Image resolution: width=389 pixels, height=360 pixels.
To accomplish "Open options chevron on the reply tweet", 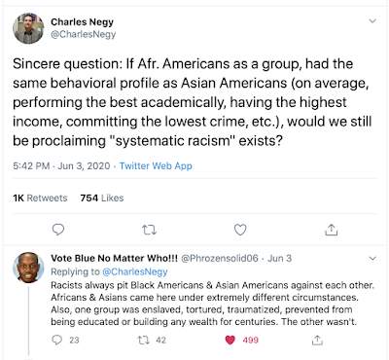I will pyautogui.click(x=372, y=258).
